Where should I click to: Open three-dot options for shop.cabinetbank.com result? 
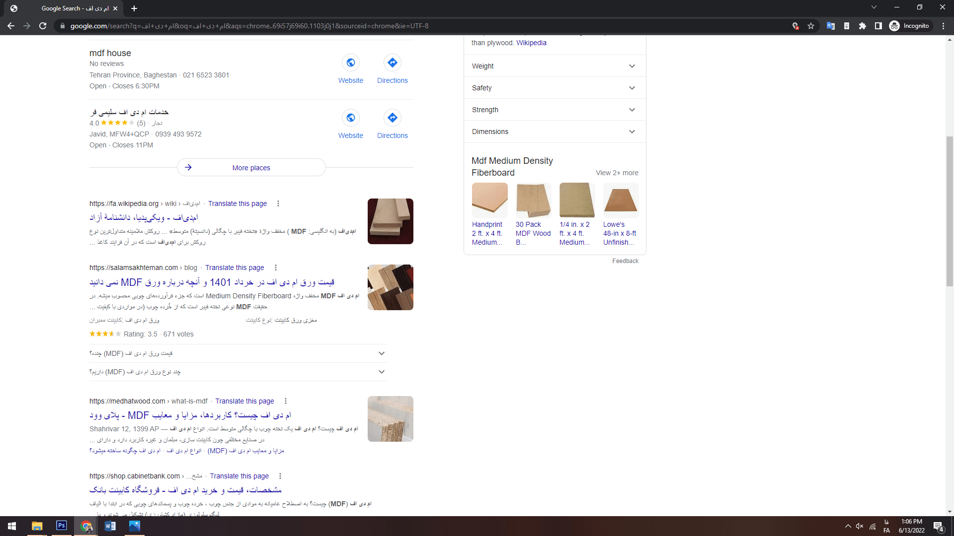280,476
